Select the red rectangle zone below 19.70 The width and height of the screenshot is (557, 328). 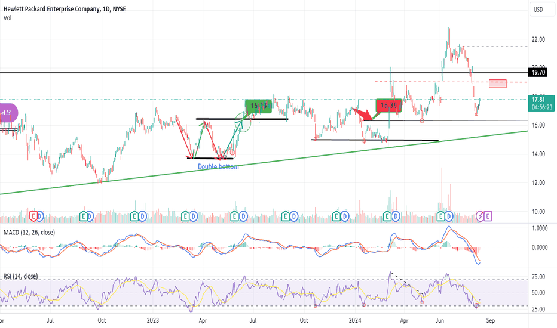click(x=498, y=83)
